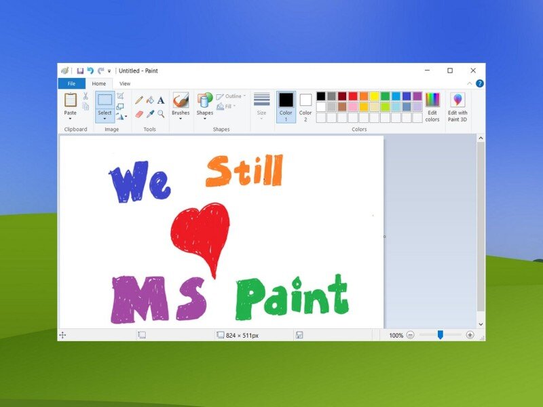Choose the Fill with color tool

click(x=150, y=99)
